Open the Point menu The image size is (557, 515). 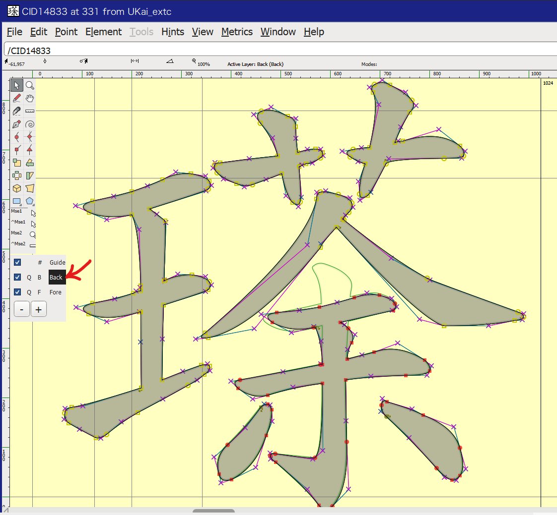pyautogui.click(x=66, y=32)
